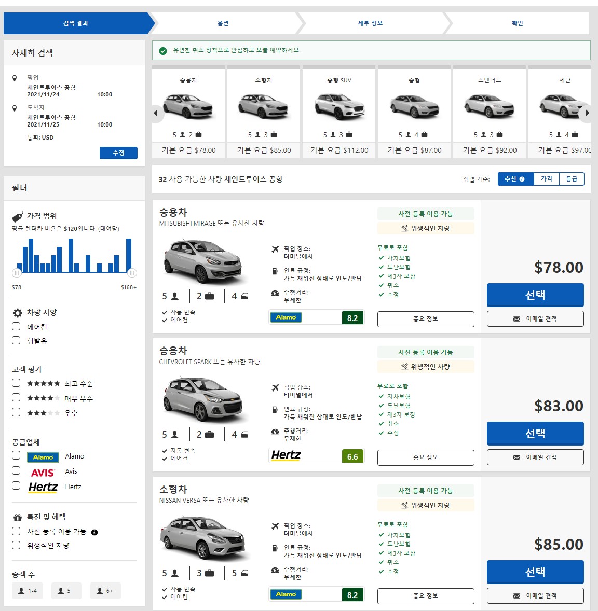This screenshot has height=611, width=598.
Task: Enable the four-star 매우 우수 rating filter
Action: click(16, 397)
